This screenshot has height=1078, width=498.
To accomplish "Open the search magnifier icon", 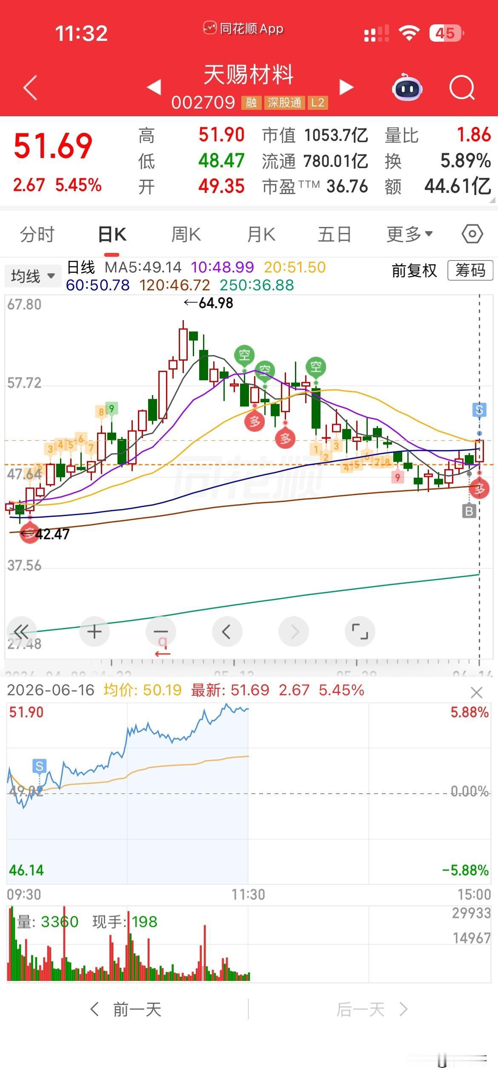I will 462,88.
